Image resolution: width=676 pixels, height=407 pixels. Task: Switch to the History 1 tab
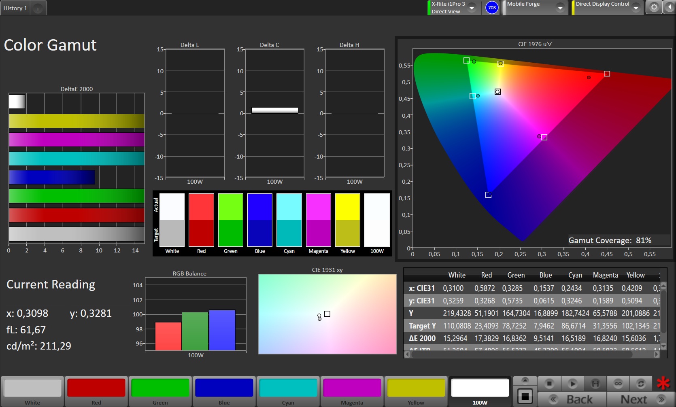pyautogui.click(x=15, y=8)
